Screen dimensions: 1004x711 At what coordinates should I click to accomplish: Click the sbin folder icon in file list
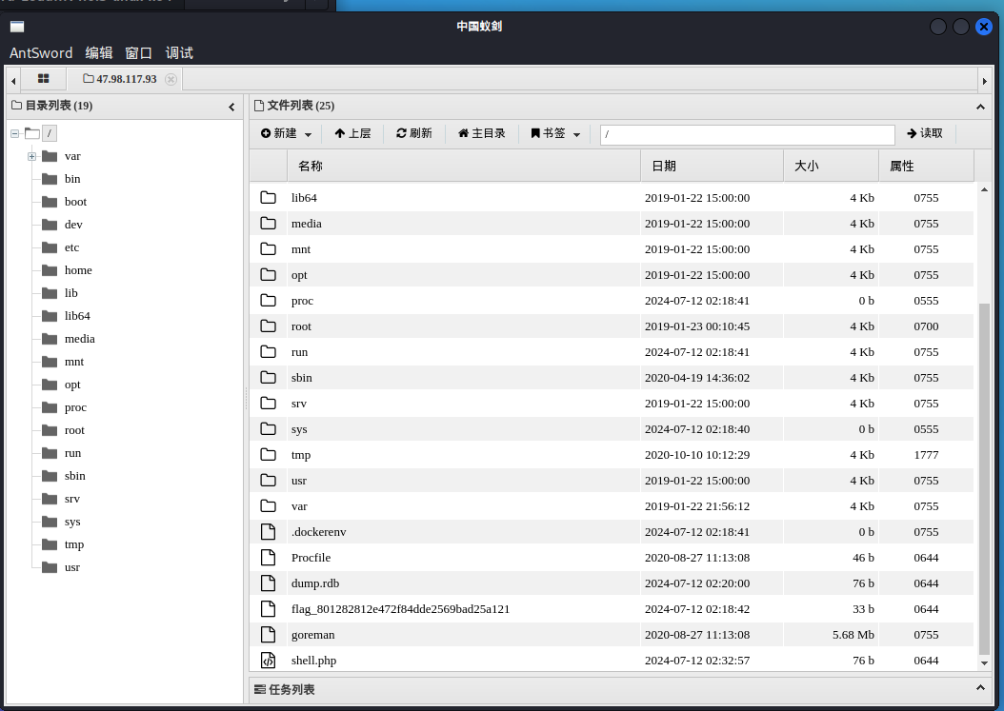pos(269,378)
